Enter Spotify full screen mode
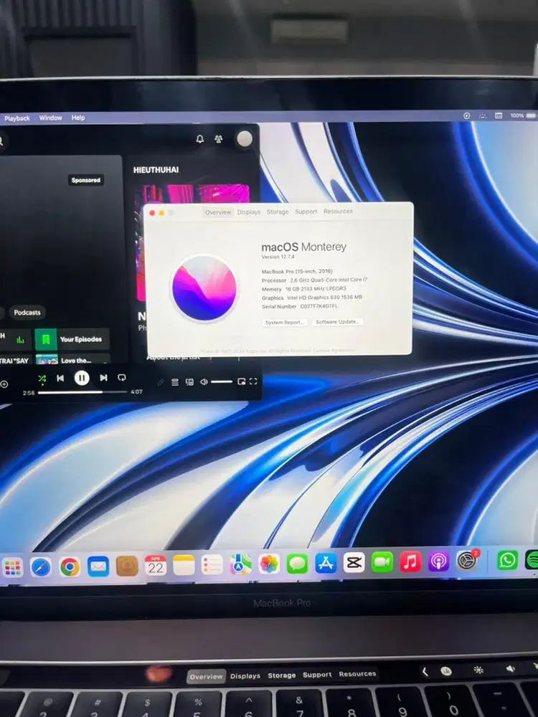The width and height of the screenshot is (538, 717). [x=253, y=381]
